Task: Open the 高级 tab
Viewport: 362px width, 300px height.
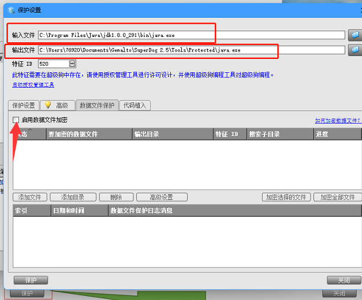Action: (x=58, y=105)
